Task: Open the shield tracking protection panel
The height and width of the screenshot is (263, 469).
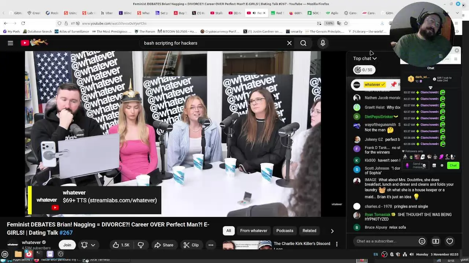Action: click(59, 23)
